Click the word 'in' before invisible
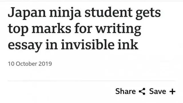Image resolution: width=183 pixels, height=103 pixels. [51, 45]
